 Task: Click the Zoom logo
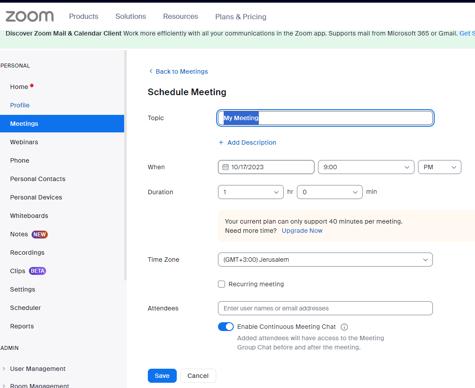coord(29,17)
